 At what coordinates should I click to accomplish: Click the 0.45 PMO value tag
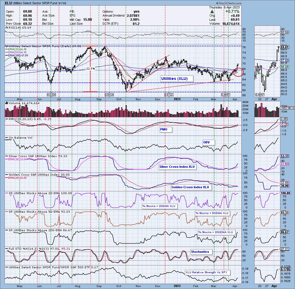point(284,119)
